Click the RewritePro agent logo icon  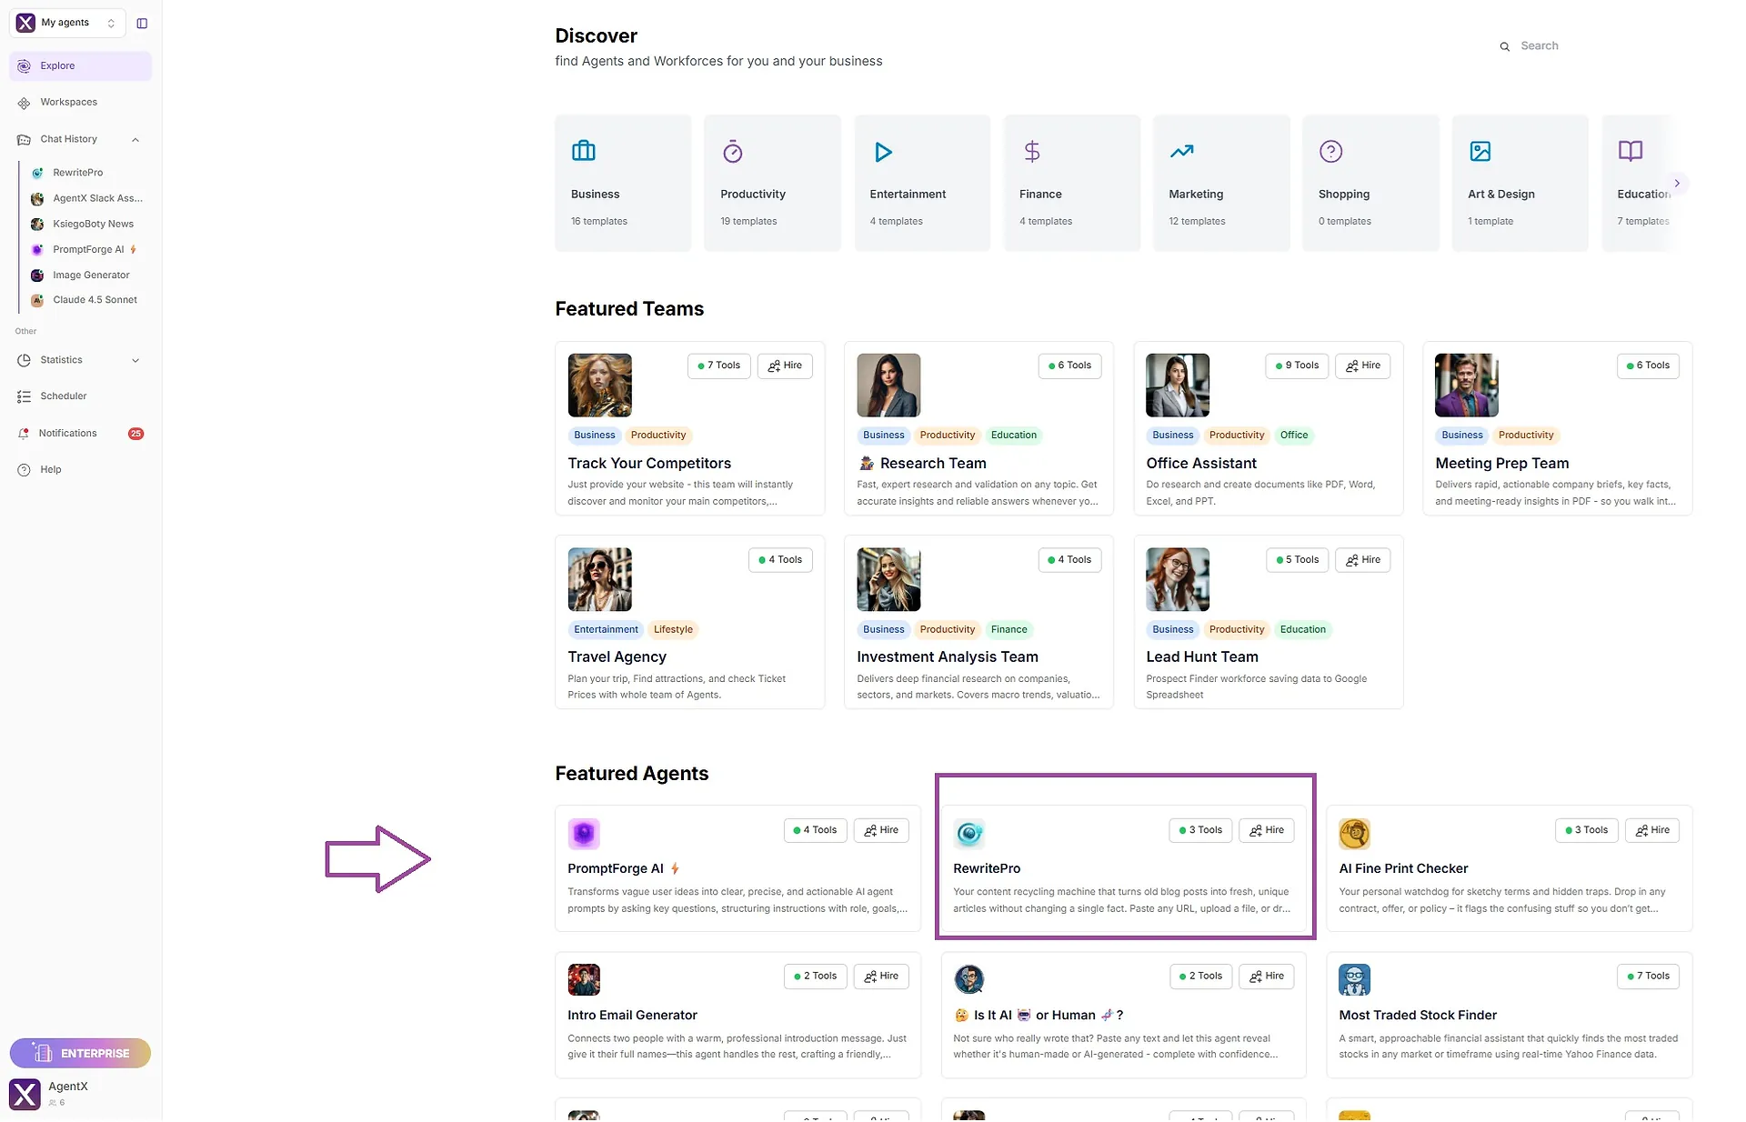(968, 833)
